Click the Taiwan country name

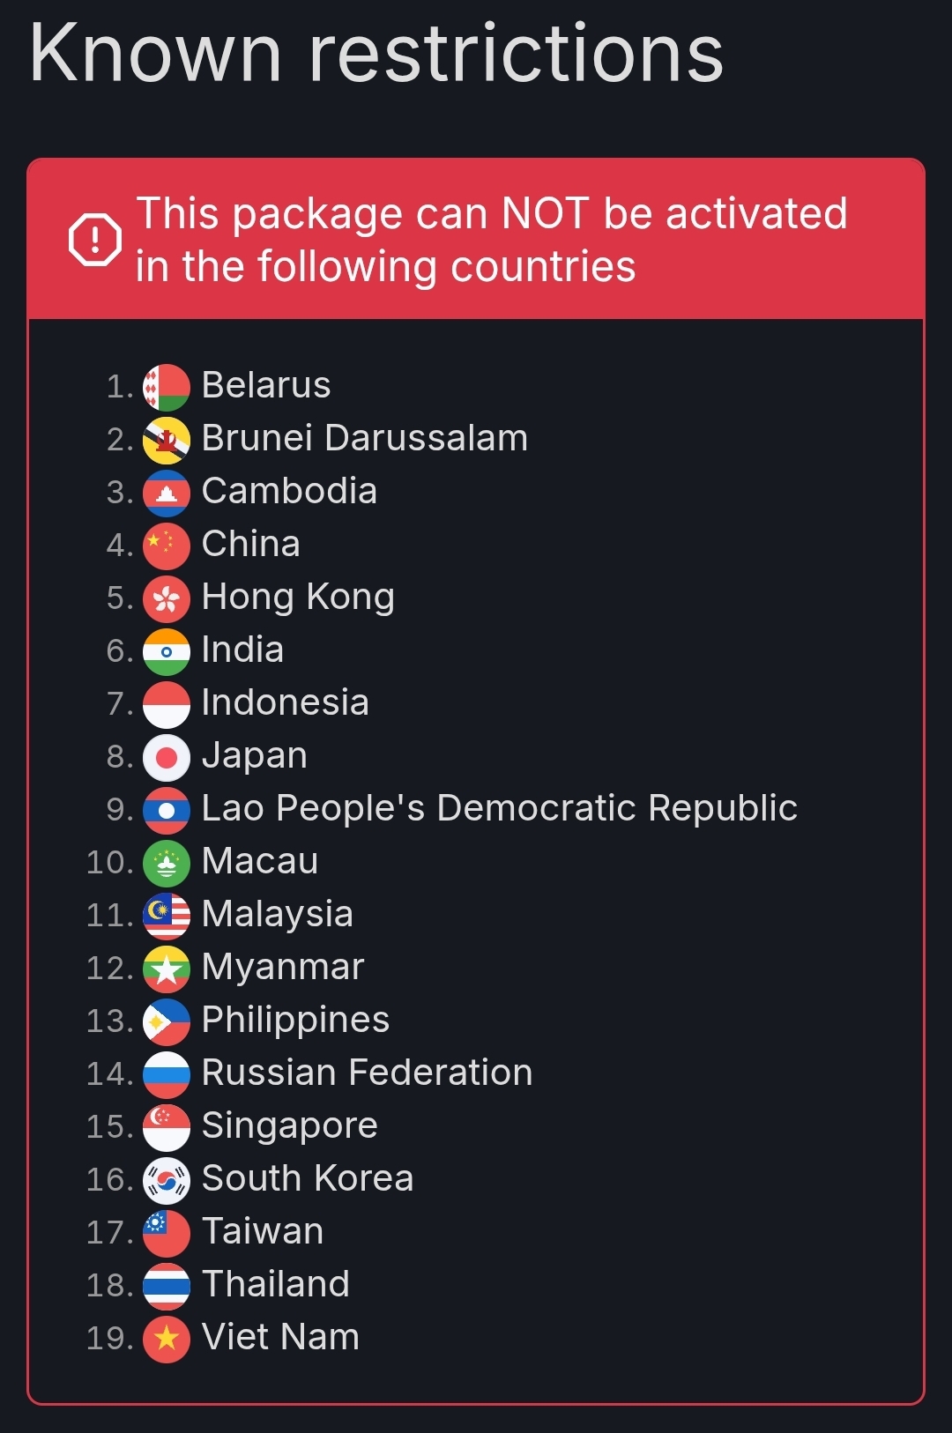263,1231
